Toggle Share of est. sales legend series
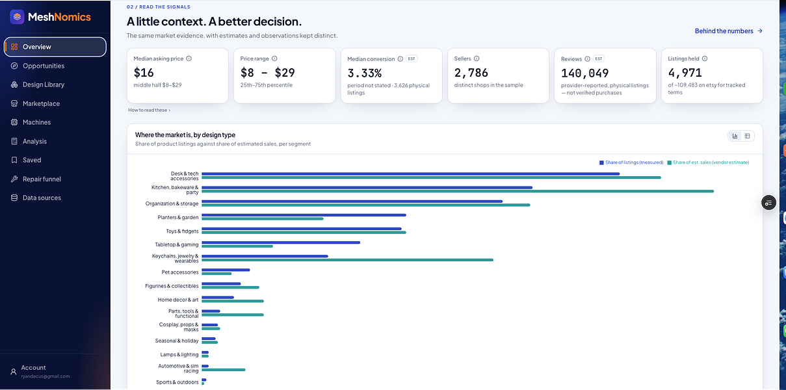786x390 pixels. coord(707,162)
